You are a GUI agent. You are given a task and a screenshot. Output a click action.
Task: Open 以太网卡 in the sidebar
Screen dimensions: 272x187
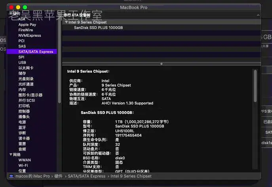tap(26, 68)
